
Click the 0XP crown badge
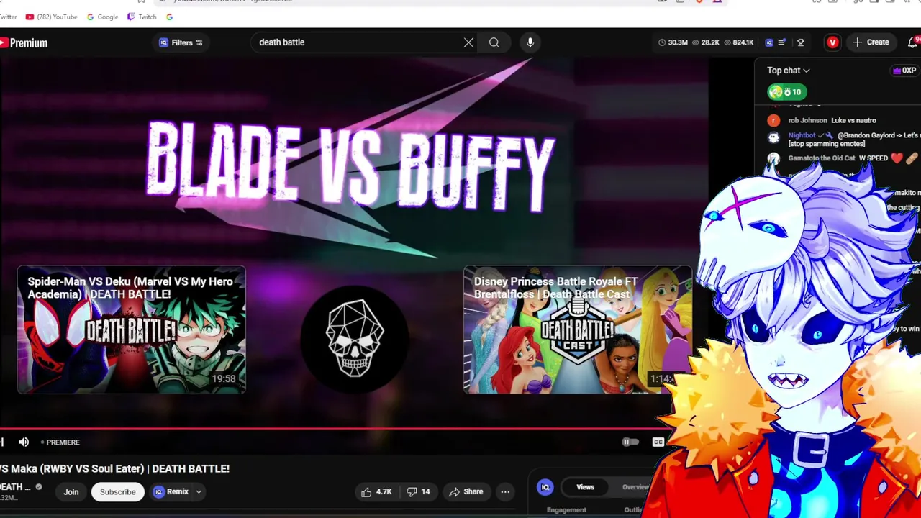(904, 71)
